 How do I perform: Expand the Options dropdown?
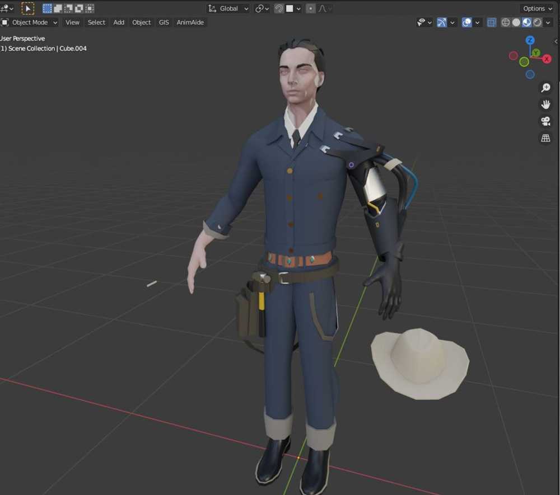[x=537, y=8]
